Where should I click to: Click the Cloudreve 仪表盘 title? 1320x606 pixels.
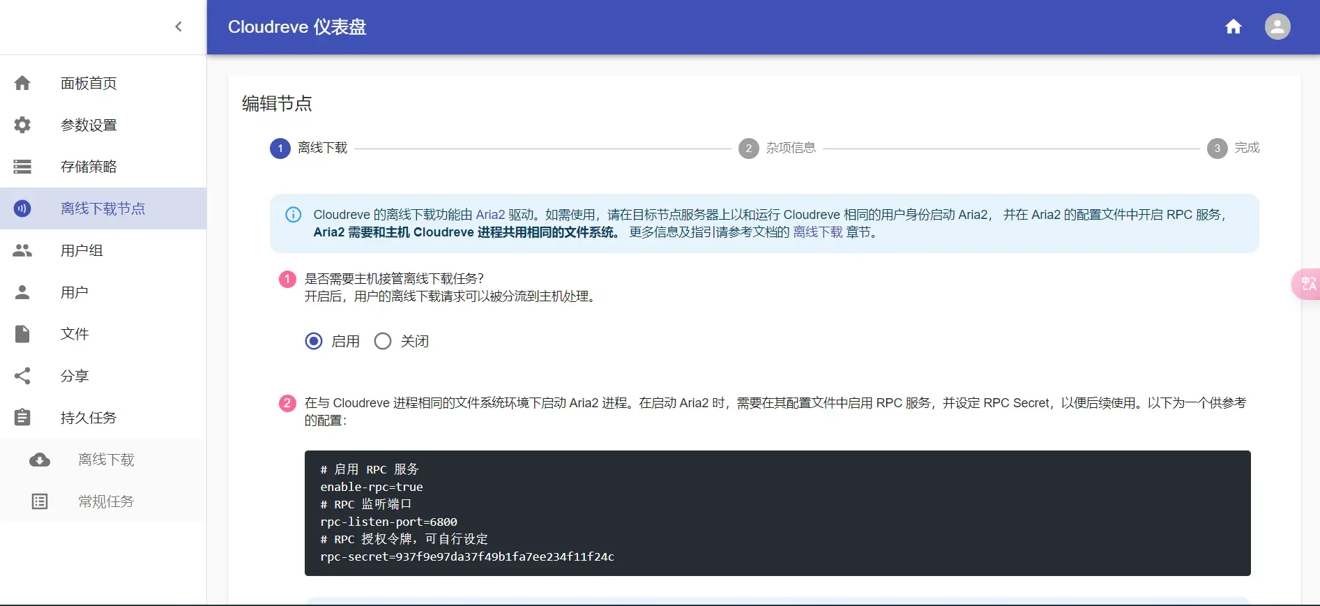coord(297,26)
